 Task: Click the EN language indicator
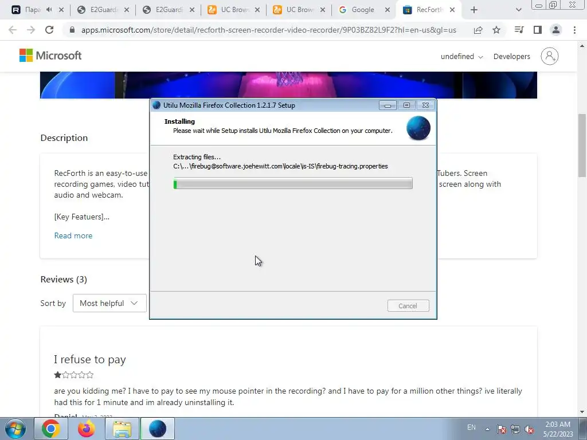(471, 427)
